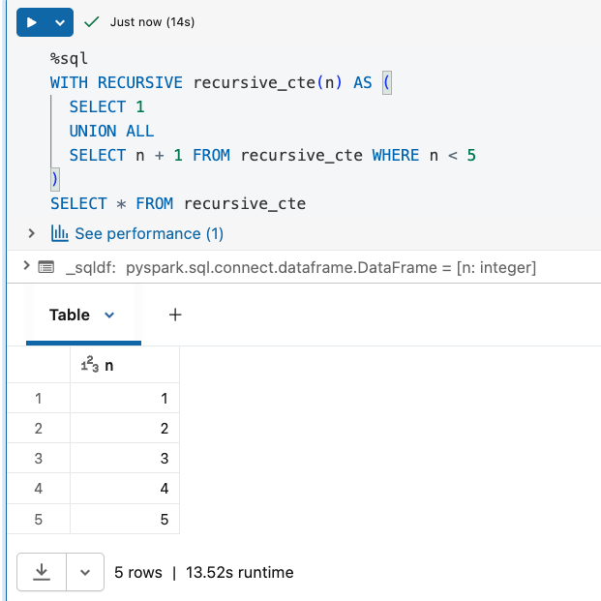Select row number 3 in results table
Viewport: 601px width, 601px height.
point(39,459)
